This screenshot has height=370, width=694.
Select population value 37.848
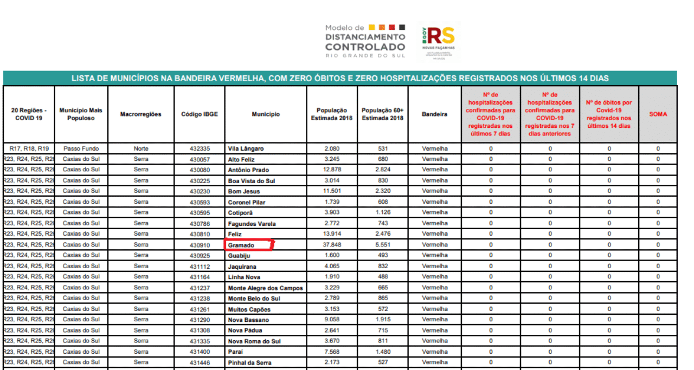[x=332, y=245]
